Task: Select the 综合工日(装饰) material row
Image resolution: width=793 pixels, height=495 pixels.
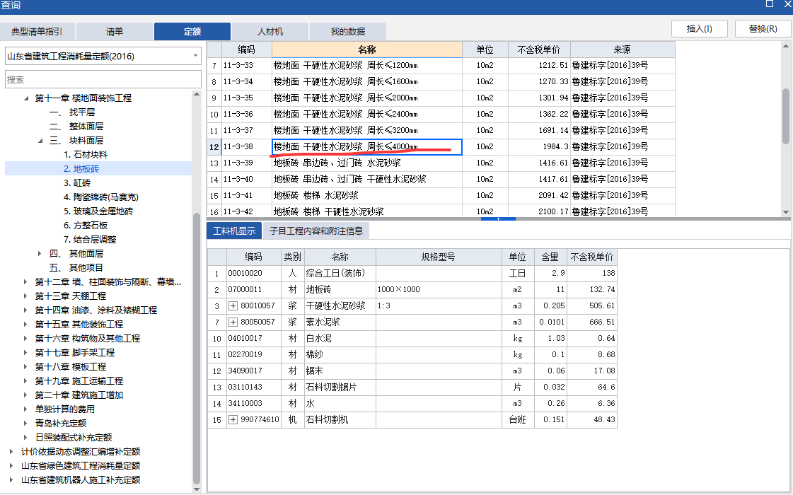Action: (412, 274)
